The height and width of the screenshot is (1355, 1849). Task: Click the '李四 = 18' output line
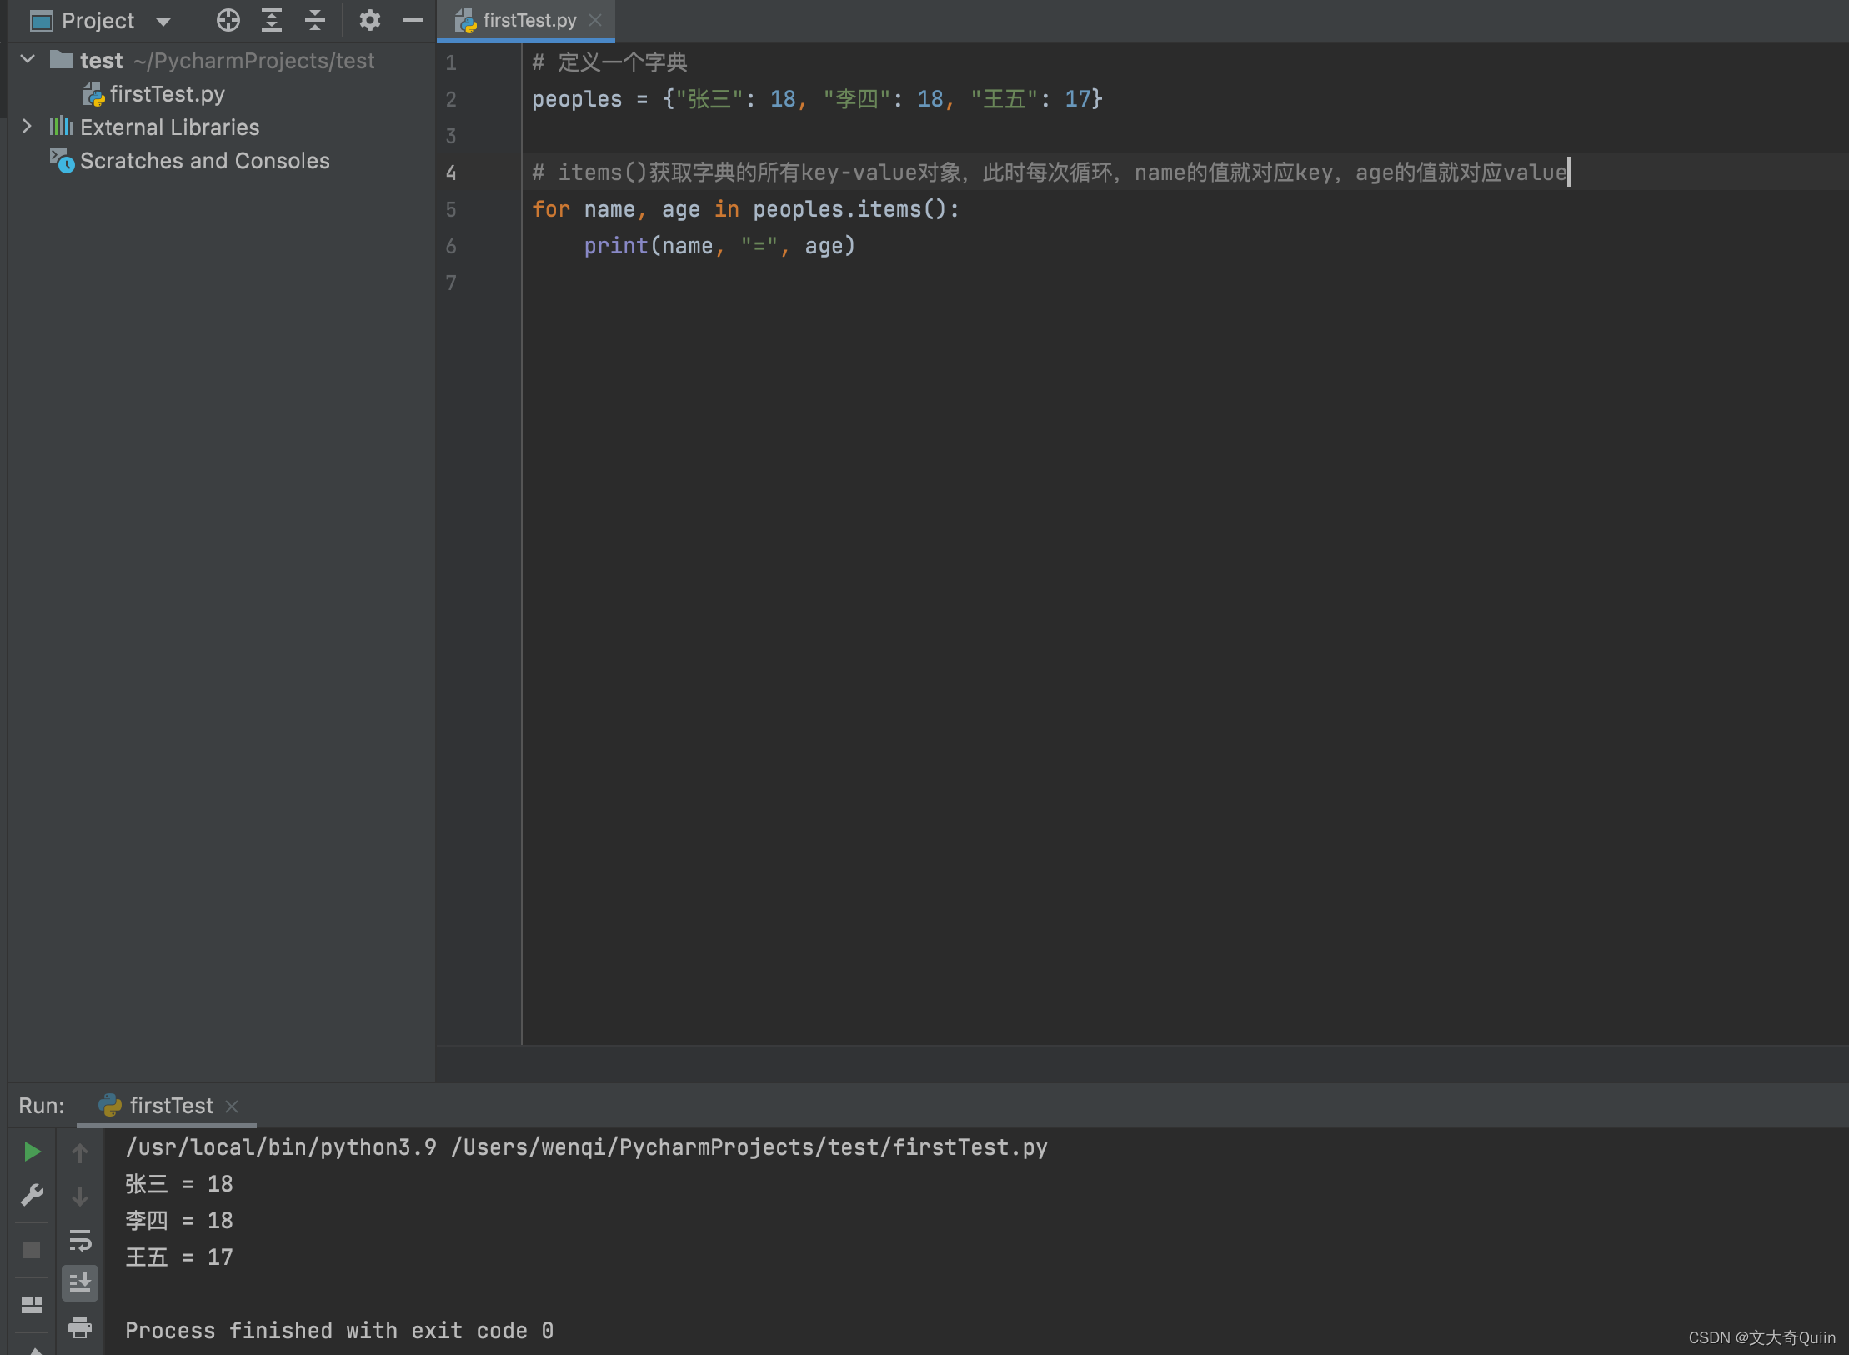coord(179,1221)
